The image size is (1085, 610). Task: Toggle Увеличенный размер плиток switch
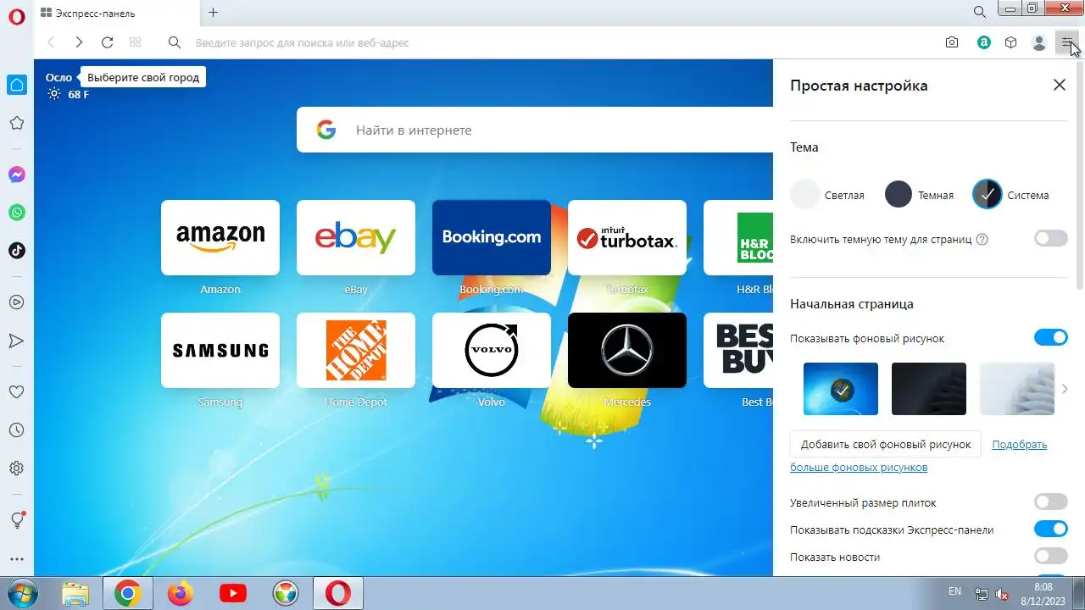coord(1051,502)
